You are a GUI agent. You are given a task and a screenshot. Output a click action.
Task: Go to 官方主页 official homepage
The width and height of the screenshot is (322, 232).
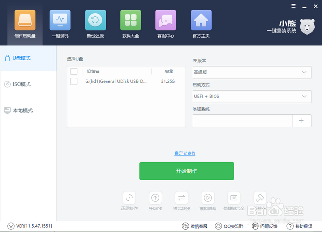pos(201,24)
